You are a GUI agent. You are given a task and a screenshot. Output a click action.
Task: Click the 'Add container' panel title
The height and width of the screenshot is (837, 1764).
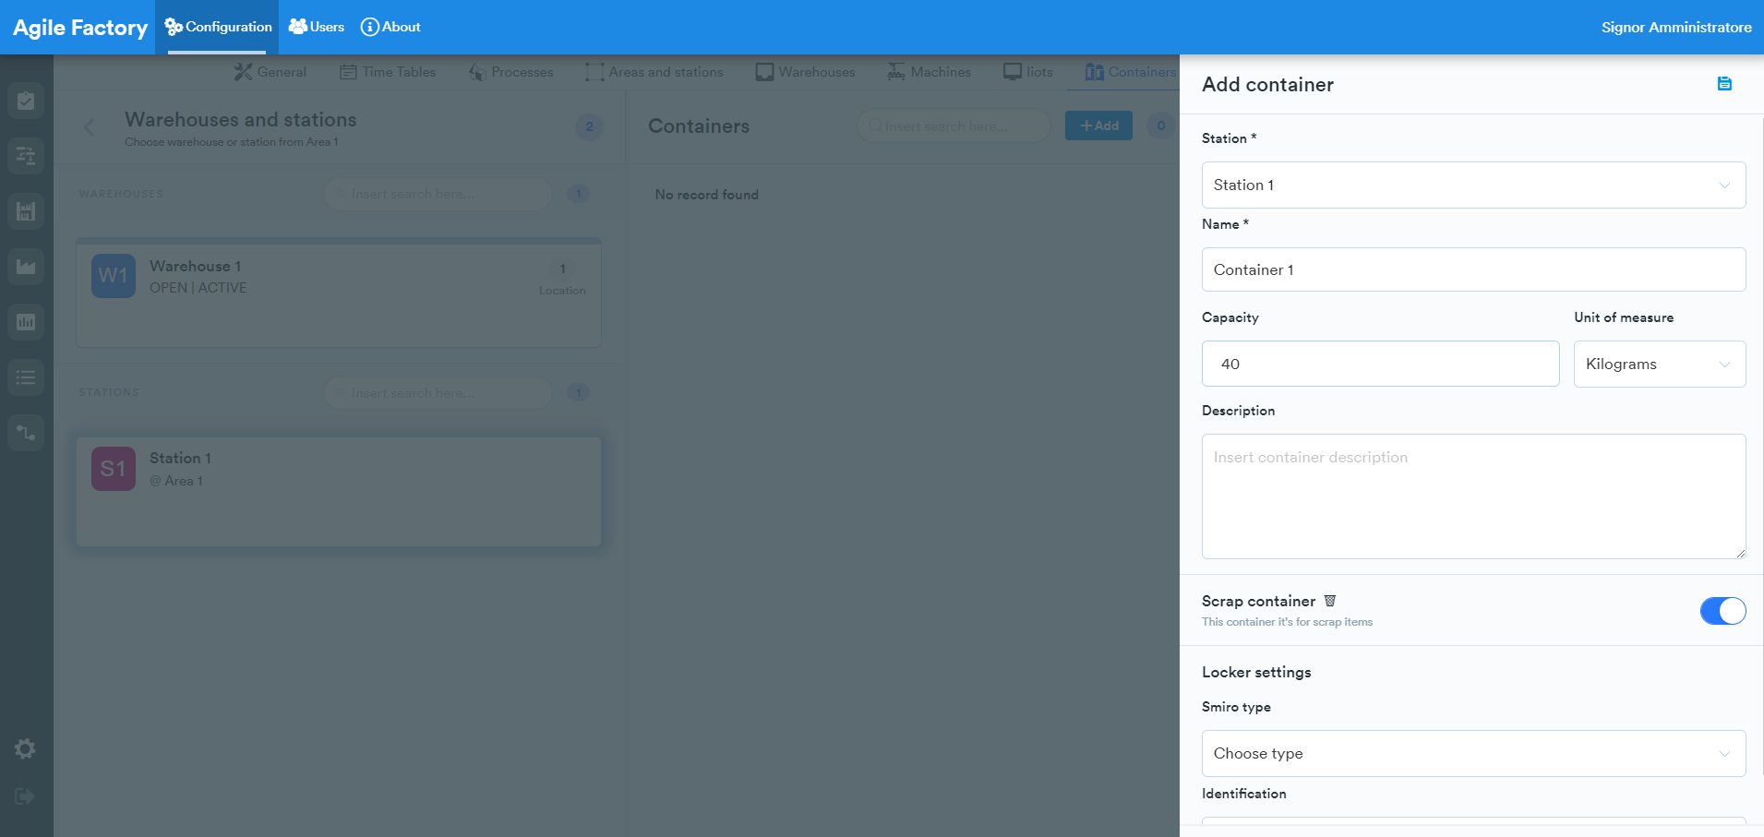click(1267, 85)
